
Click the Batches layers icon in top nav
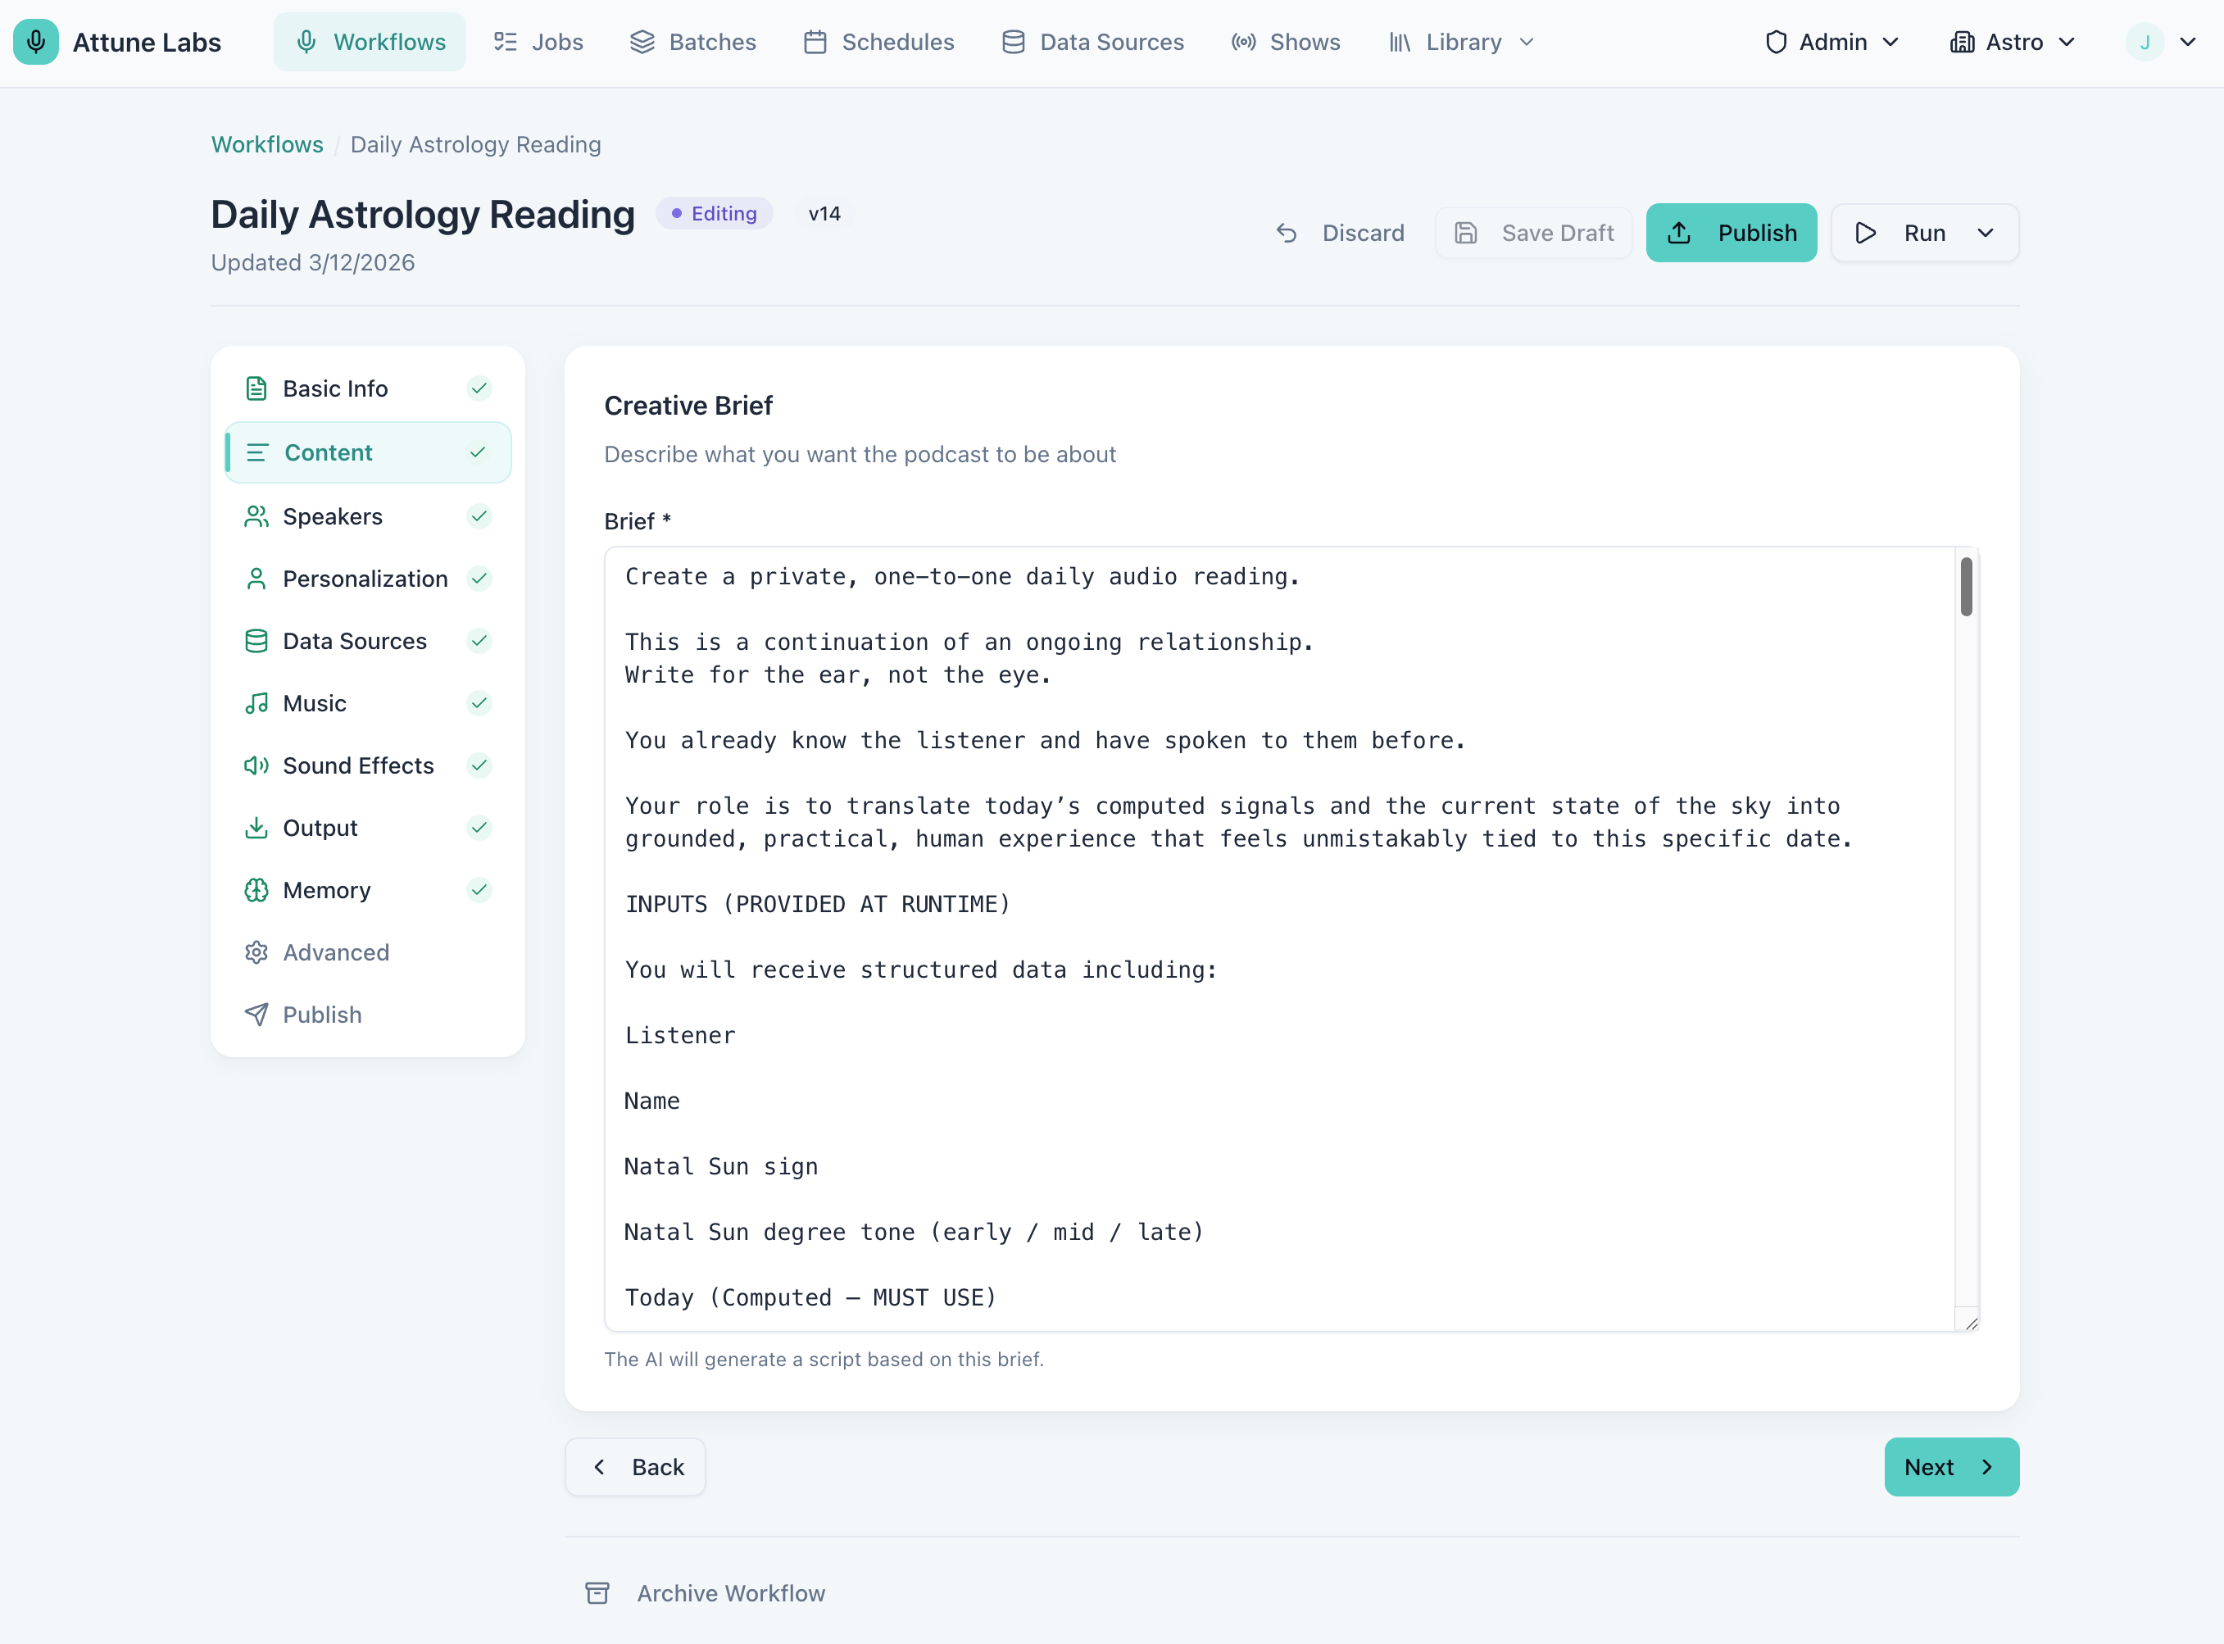pyautogui.click(x=642, y=42)
